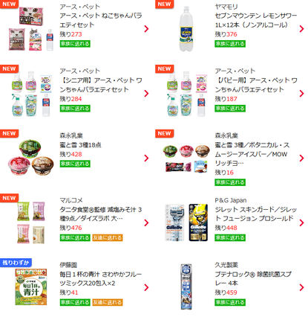This screenshot has height=317, width=308.
Task: Open the 蜜と雪 3種18点 product title
Action: [80, 145]
